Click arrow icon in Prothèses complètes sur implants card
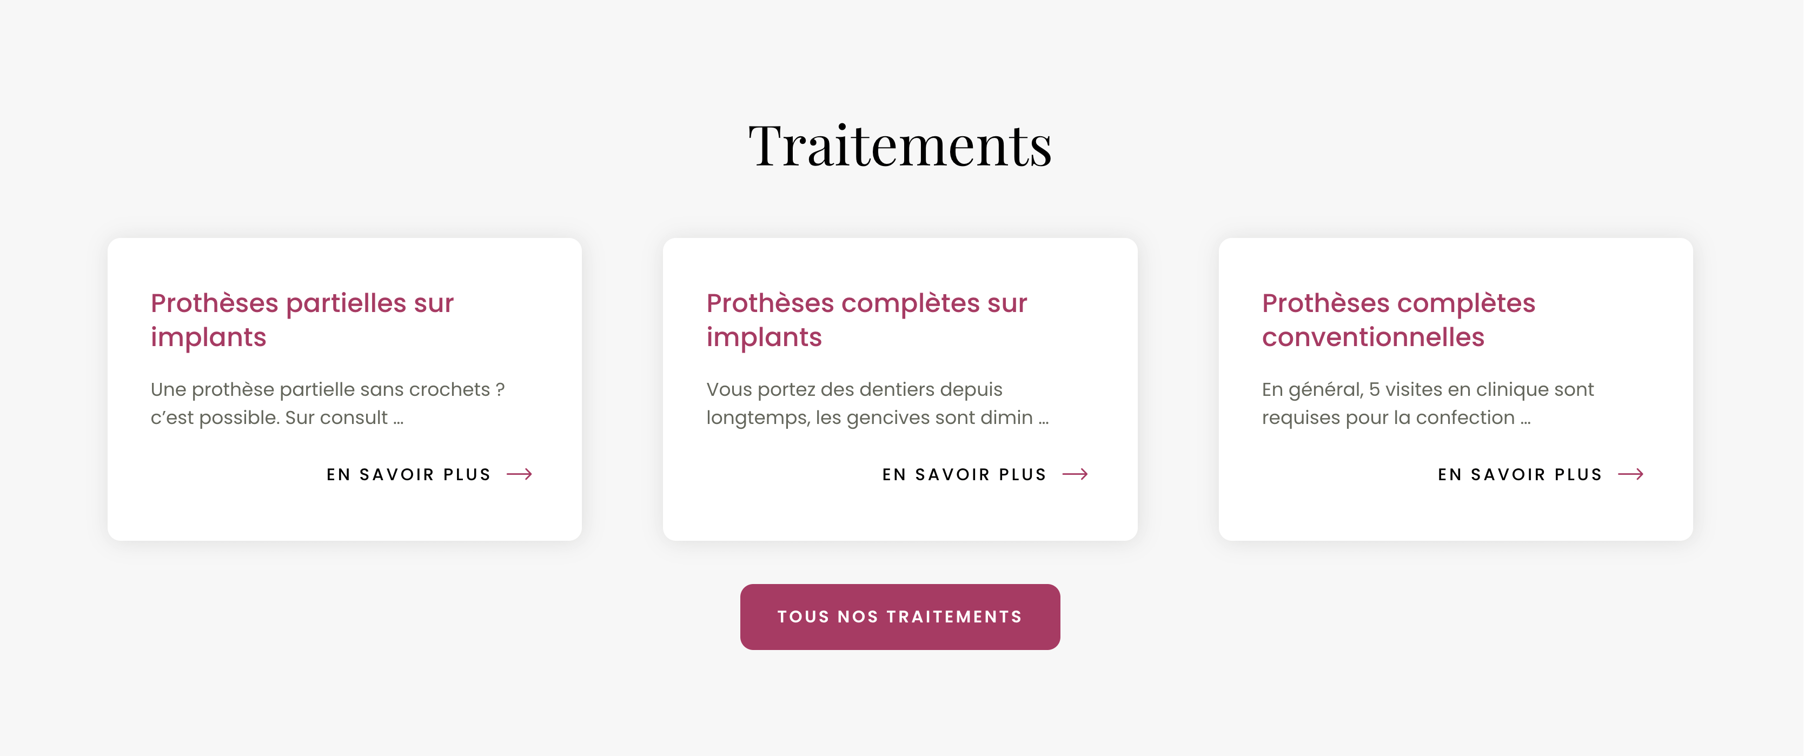 (1075, 475)
